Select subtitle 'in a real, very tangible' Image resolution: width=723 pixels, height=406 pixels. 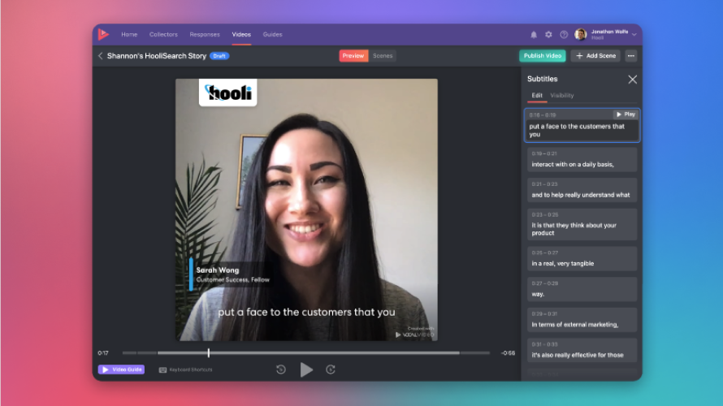click(x=582, y=258)
